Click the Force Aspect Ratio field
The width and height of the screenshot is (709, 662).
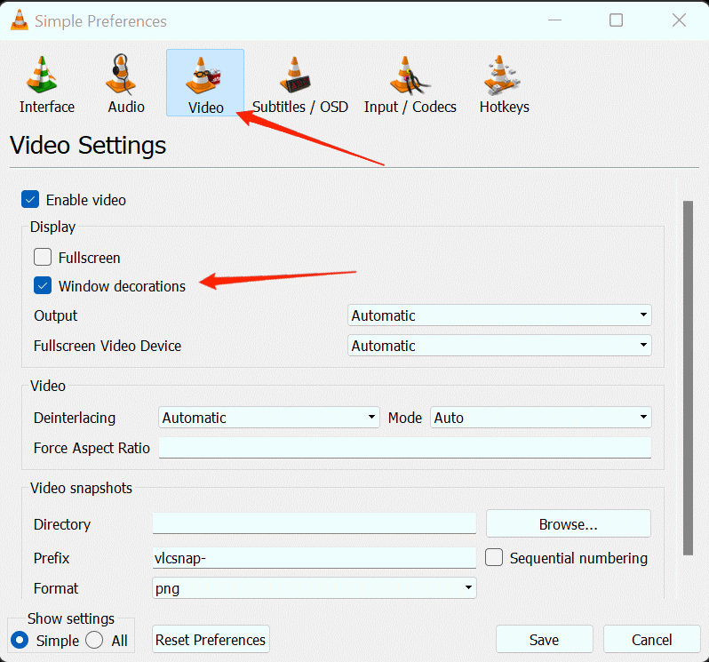tap(404, 448)
